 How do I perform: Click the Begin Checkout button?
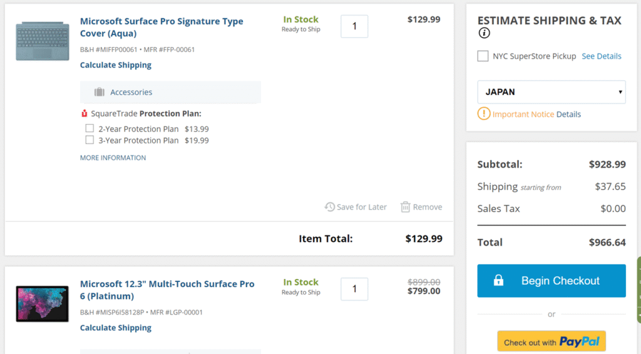coord(551,280)
